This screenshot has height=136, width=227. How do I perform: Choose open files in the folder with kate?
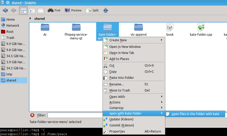(195, 114)
